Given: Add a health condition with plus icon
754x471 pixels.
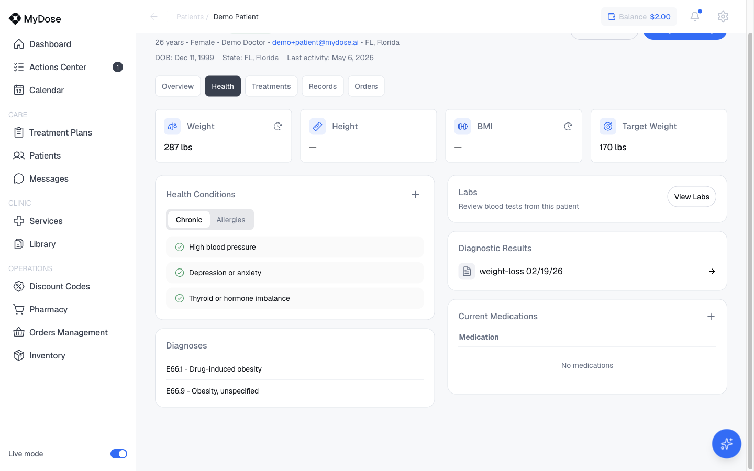Looking at the screenshot, I should [x=415, y=194].
